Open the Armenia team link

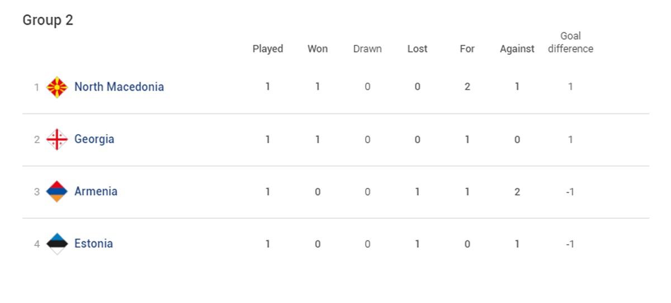96,191
